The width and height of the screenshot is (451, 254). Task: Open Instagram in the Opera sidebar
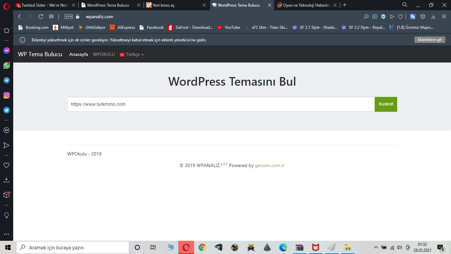6,95
